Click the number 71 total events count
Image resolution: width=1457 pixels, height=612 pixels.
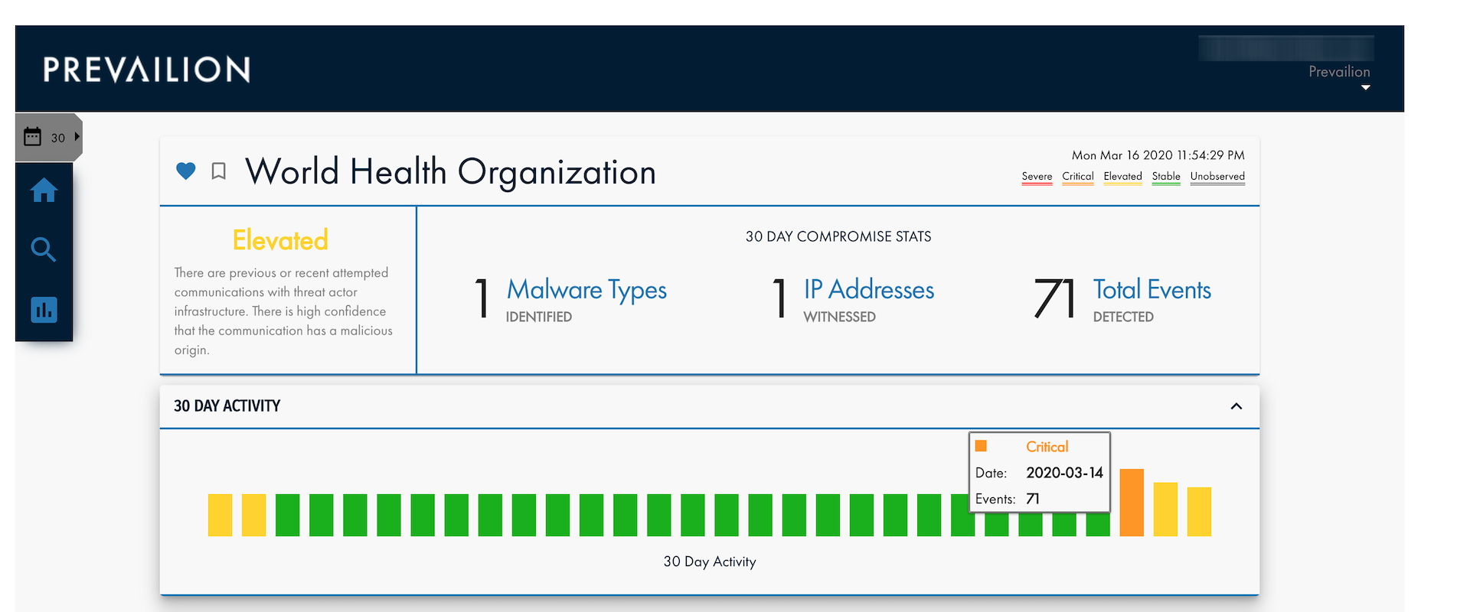(x=1054, y=298)
